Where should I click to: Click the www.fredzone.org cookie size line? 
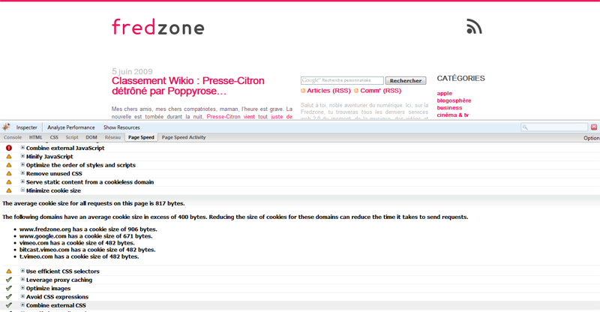[88, 229]
